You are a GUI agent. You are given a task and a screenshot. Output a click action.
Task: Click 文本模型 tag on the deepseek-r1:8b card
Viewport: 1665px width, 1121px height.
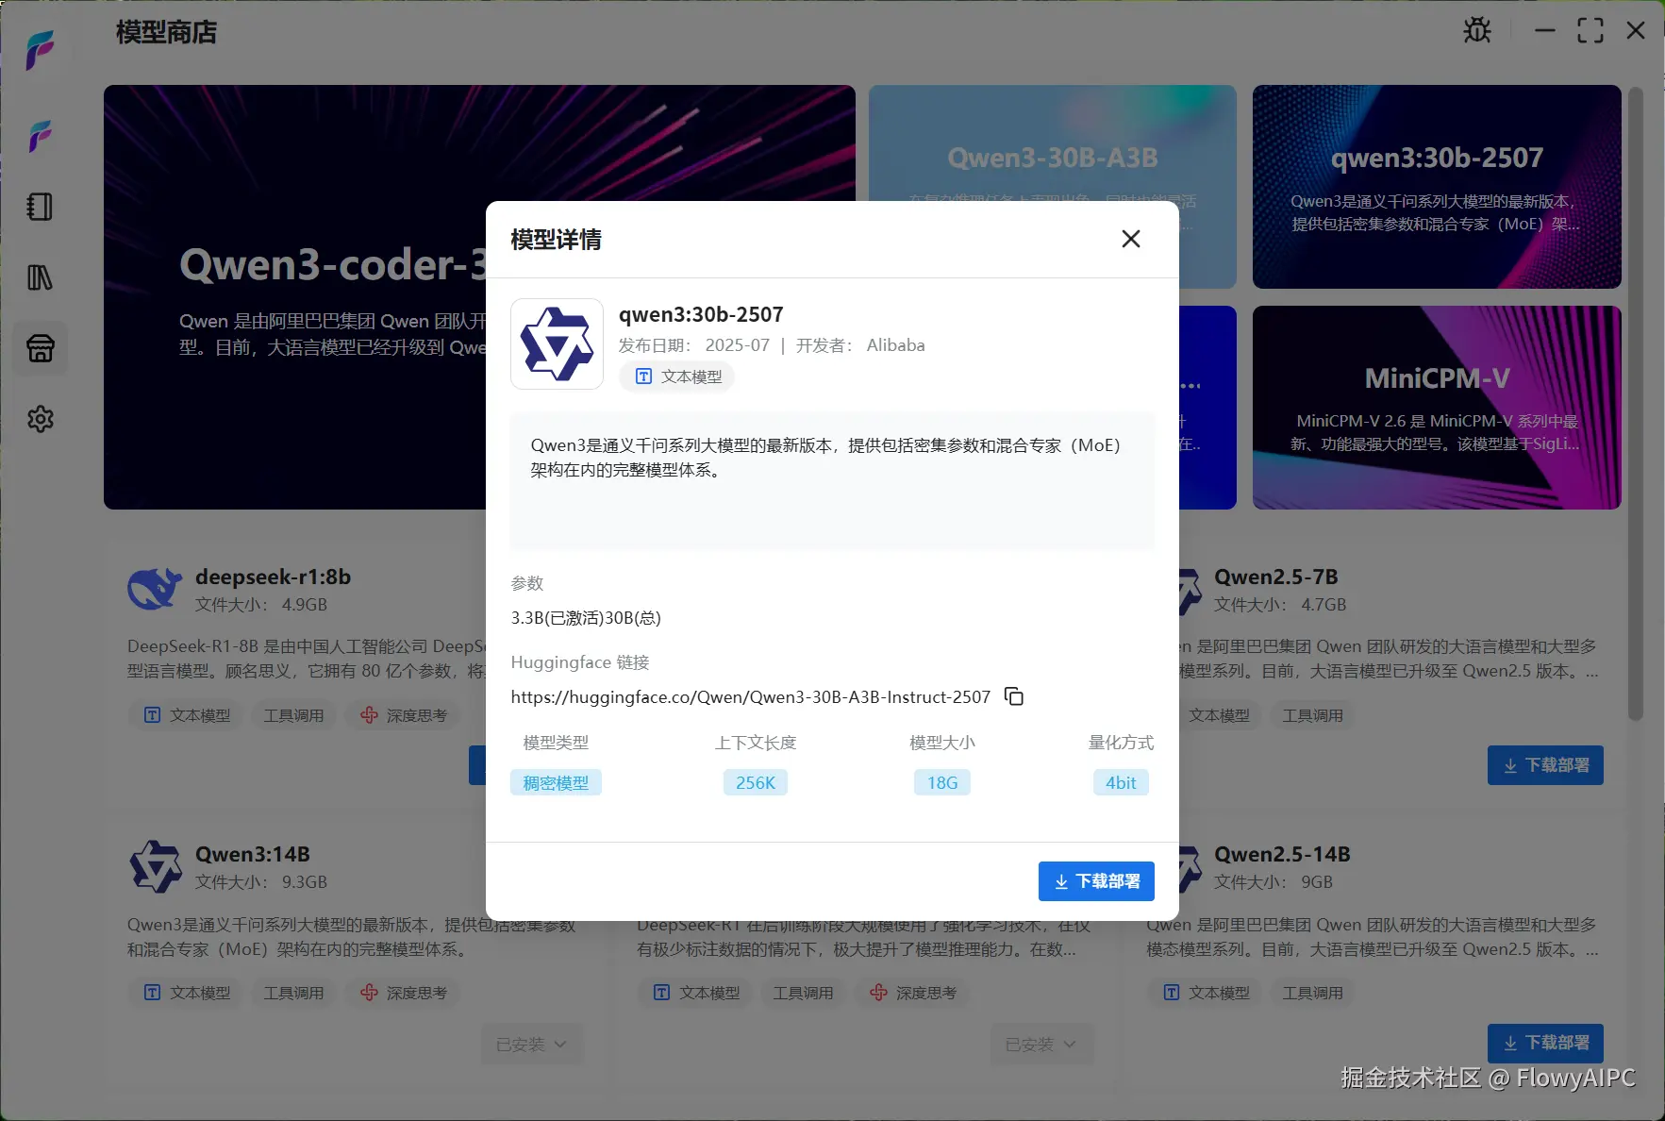pos(186,715)
